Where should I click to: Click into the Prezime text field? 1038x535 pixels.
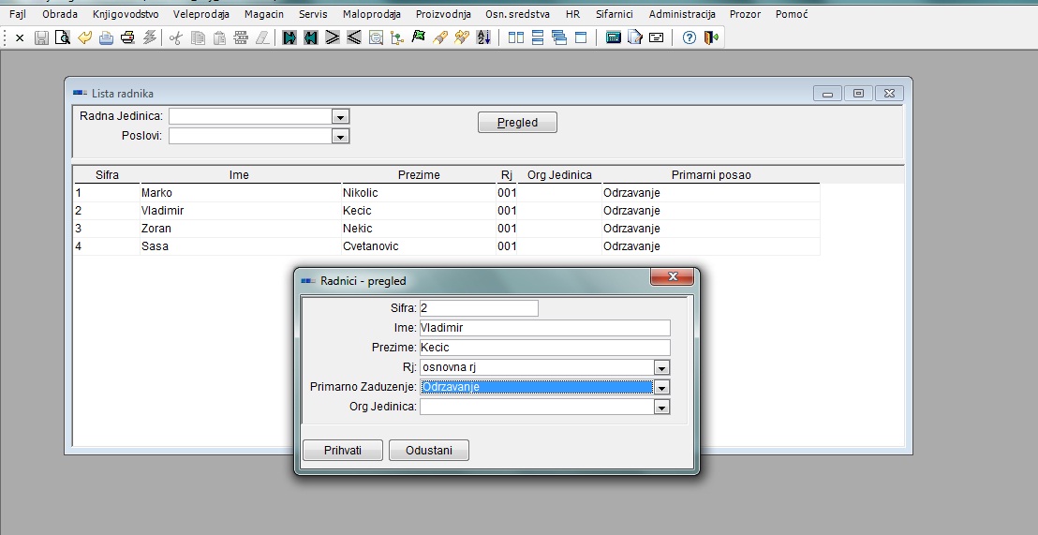click(544, 348)
